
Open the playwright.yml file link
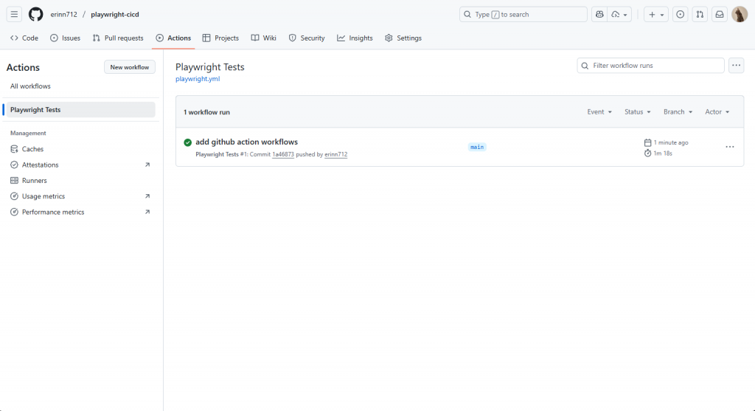tap(198, 78)
